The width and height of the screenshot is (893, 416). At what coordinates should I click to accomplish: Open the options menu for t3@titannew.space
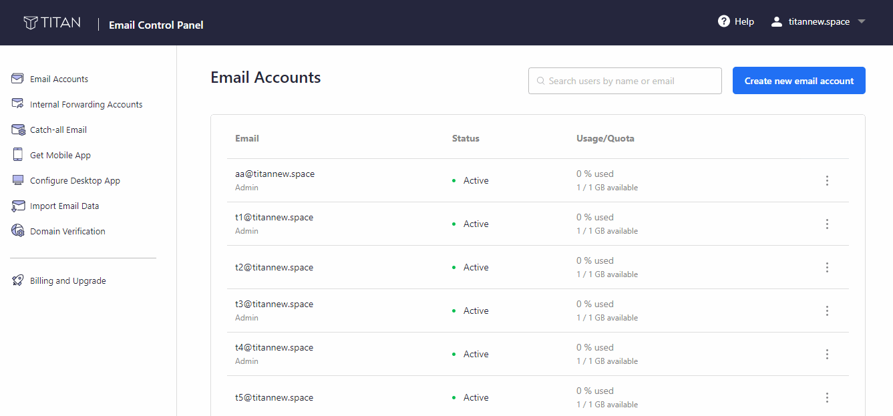pyautogui.click(x=827, y=310)
